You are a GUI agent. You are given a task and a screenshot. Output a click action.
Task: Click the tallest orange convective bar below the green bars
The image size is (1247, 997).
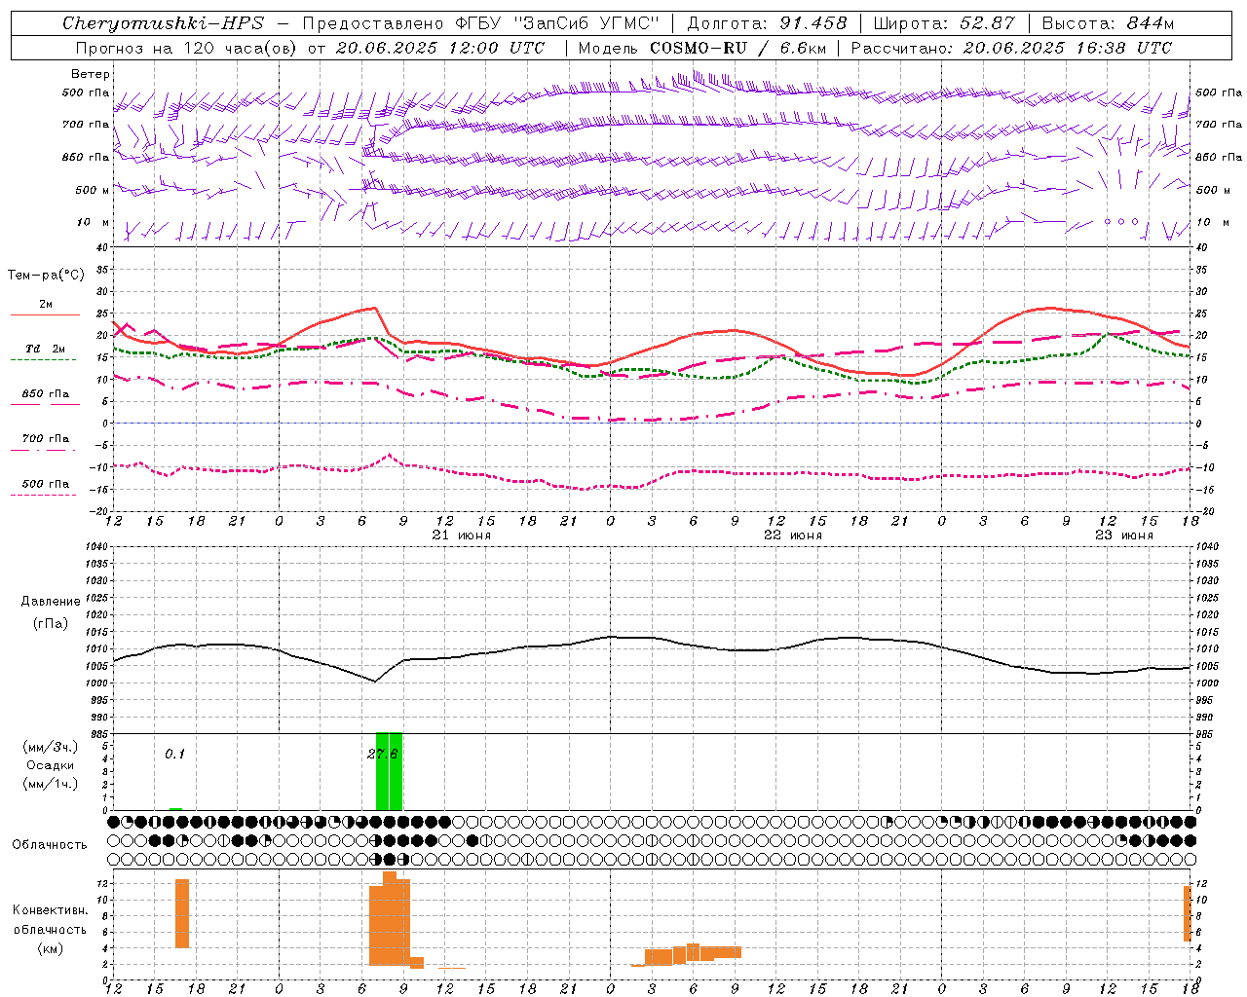(390, 918)
